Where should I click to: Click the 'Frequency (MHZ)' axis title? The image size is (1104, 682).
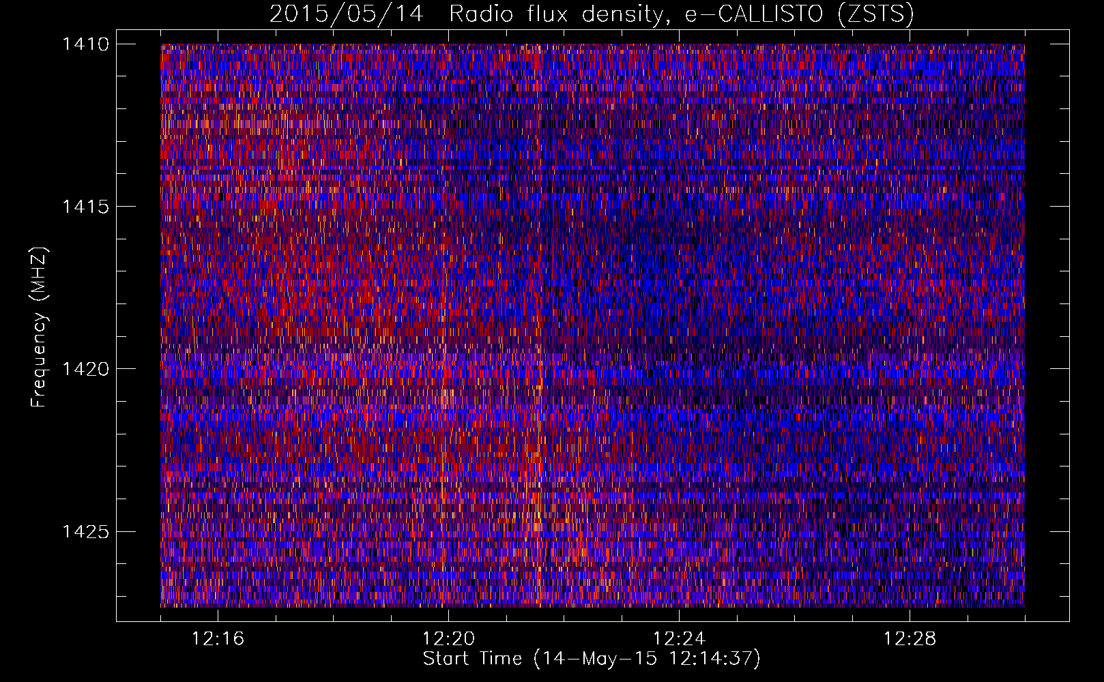(x=40, y=327)
